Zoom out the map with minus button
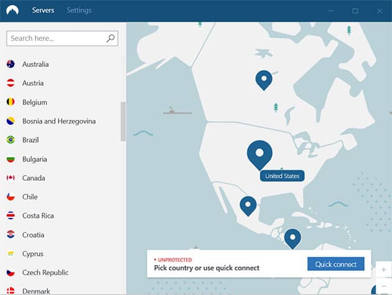 384,286
